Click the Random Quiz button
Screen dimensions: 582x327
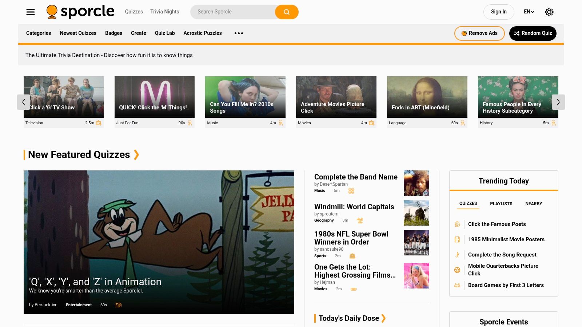click(533, 33)
